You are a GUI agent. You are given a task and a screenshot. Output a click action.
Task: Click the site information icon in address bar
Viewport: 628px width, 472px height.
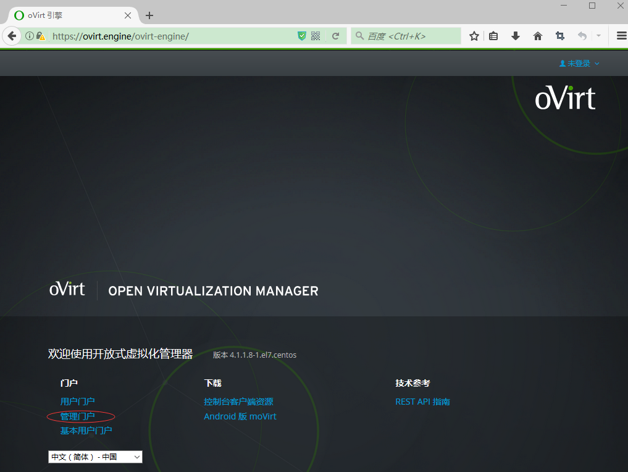coord(29,36)
